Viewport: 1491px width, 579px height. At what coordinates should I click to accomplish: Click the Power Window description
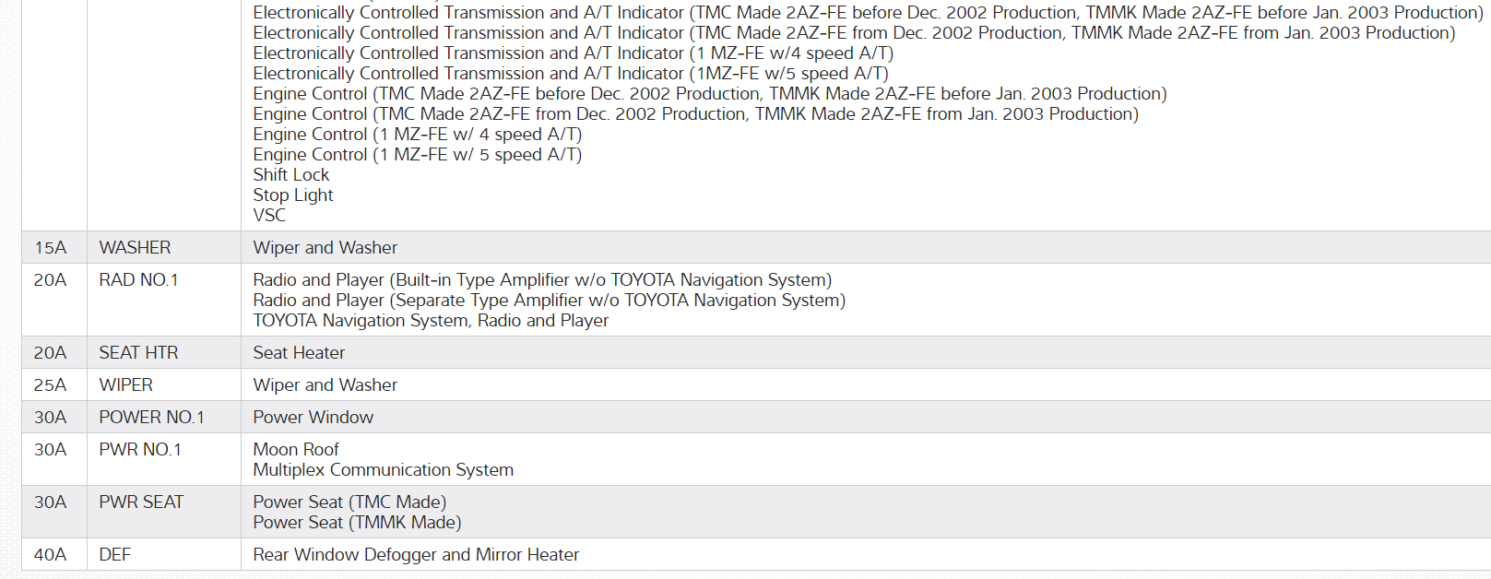tap(313, 418)
